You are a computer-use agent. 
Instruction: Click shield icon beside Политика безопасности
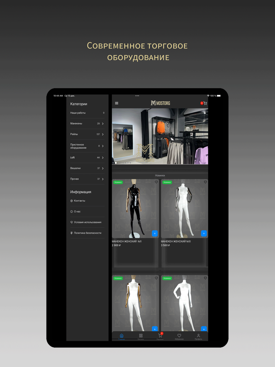click(x=71, y=233)
